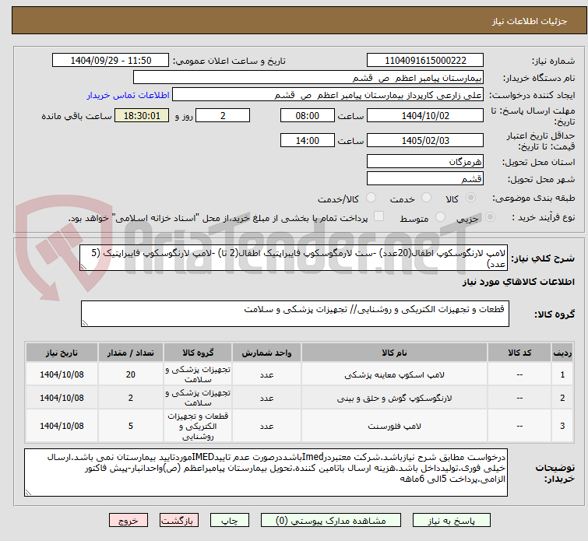588x541 pixels.
Task: Click the ردیف column header
Action: point(562,353)
